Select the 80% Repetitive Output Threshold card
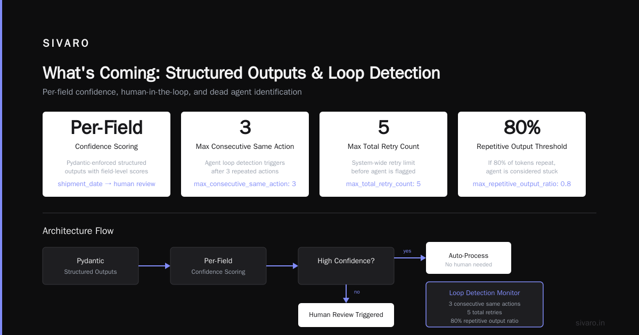639x335 pixels. 522,154
